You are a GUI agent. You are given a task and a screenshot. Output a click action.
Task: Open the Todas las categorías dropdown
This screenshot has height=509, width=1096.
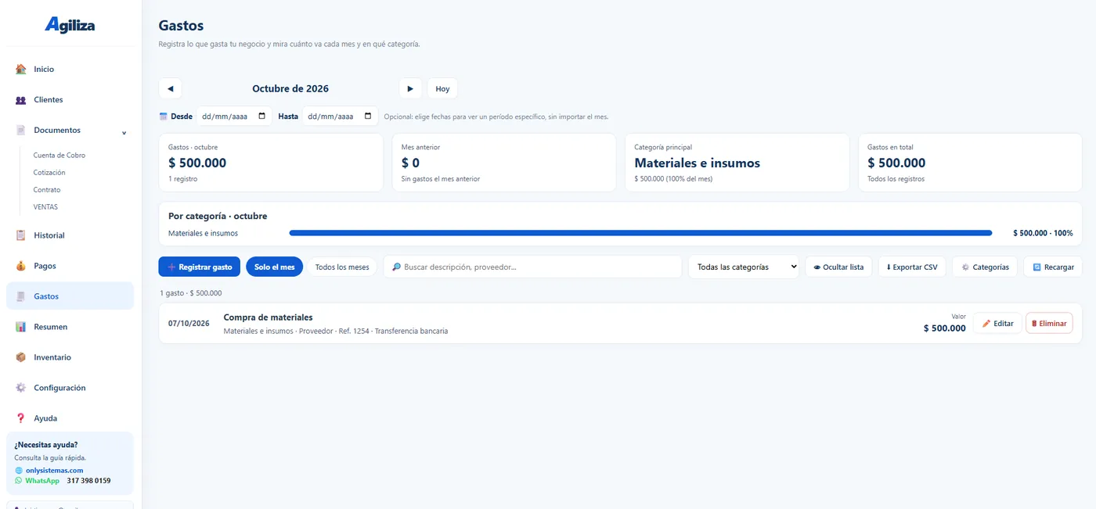[744, 267]
